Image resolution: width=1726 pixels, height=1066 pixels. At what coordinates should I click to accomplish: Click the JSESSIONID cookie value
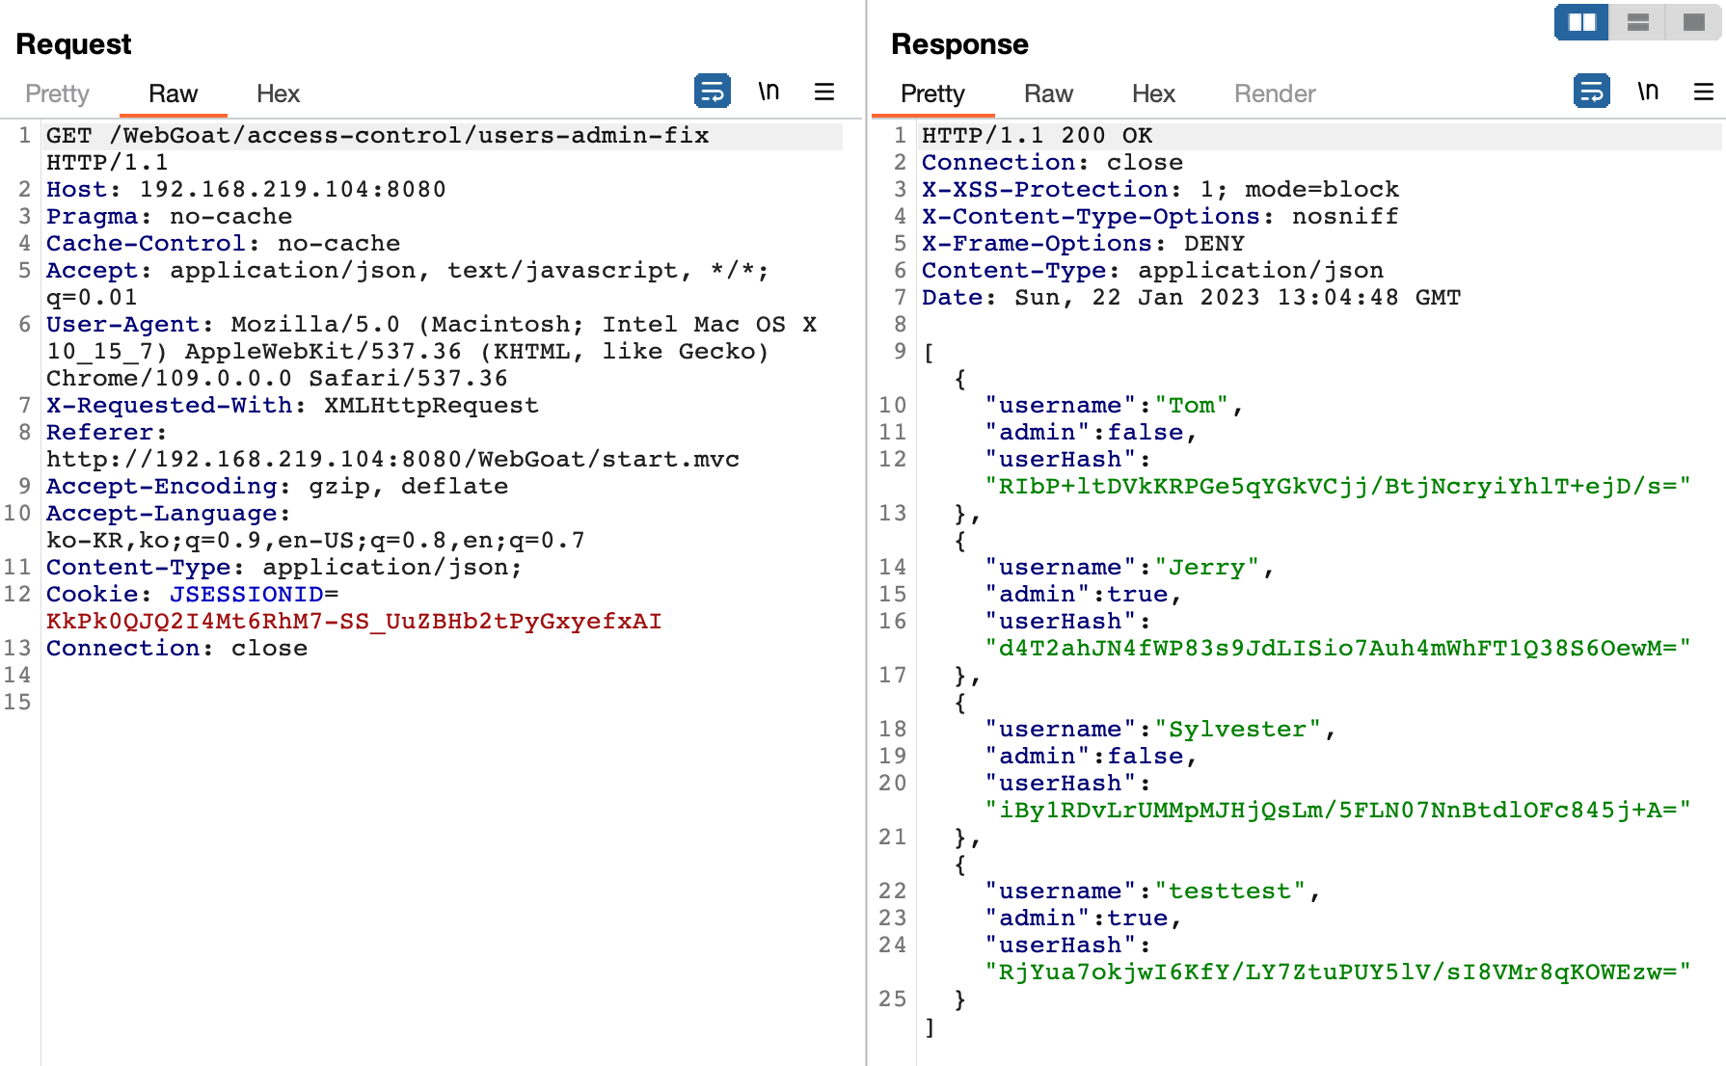[354, 622]
